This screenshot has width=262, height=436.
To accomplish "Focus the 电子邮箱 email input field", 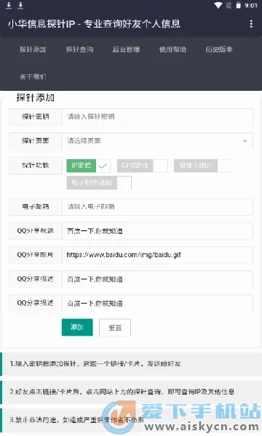I will pyautogui.click(x=157, y=207).
